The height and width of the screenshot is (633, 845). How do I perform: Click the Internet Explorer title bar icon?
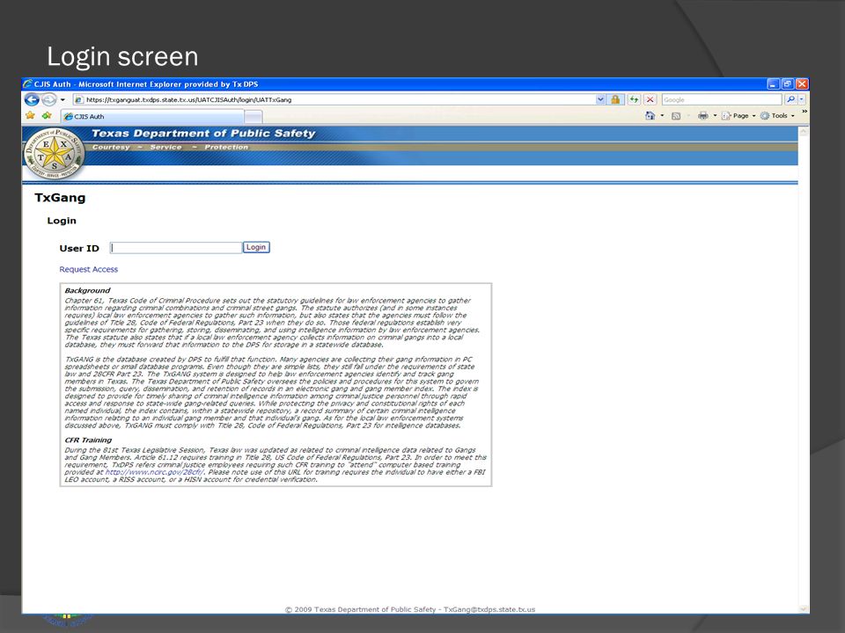point(27,84)
